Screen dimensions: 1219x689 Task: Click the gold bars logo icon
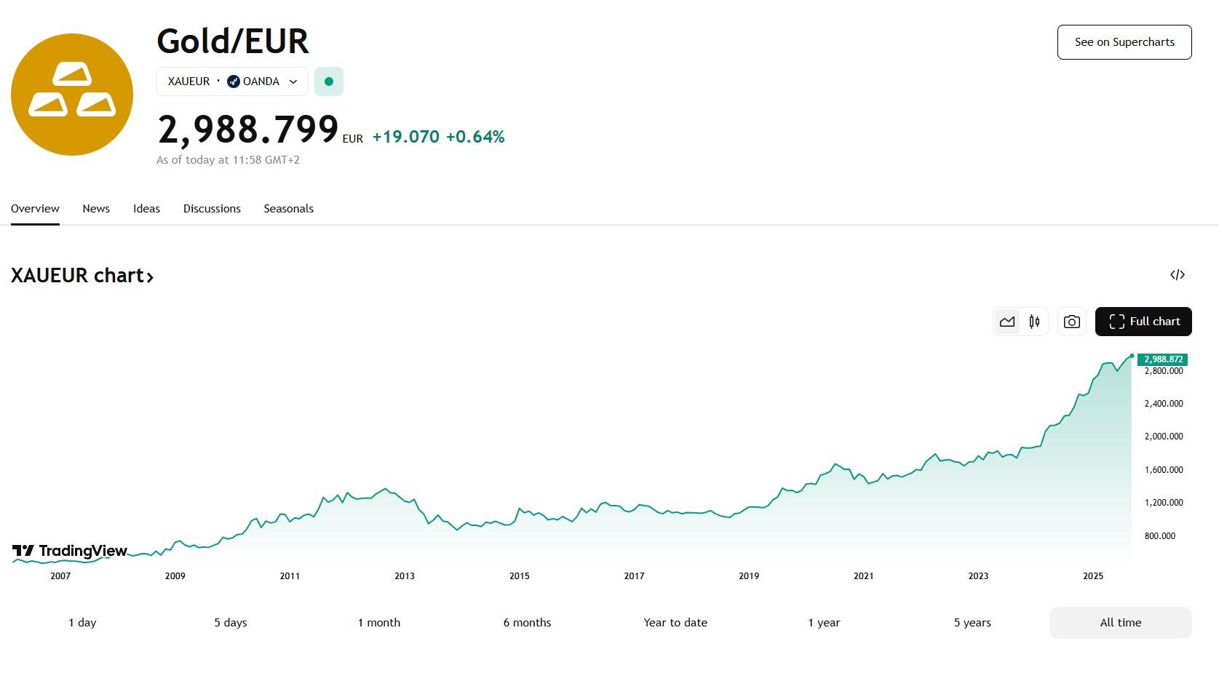[x=72, y=95]
